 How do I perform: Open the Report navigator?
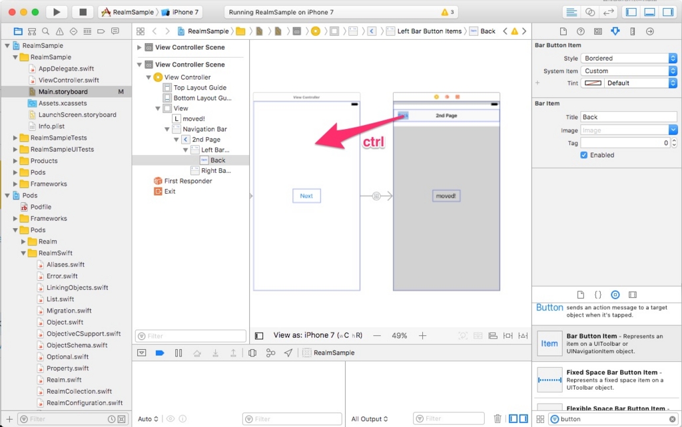[x=115, y=31]
